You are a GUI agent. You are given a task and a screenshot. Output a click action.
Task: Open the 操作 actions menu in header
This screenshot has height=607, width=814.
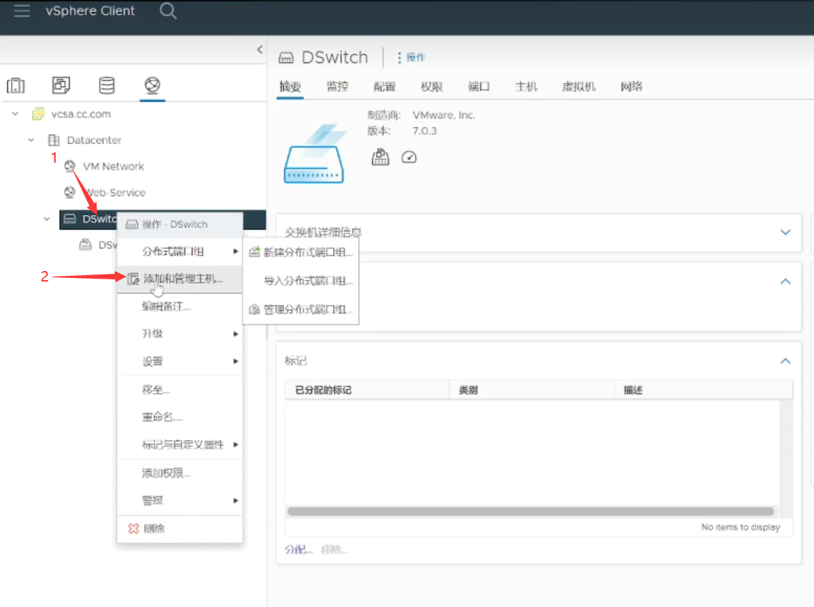[411, 57]
